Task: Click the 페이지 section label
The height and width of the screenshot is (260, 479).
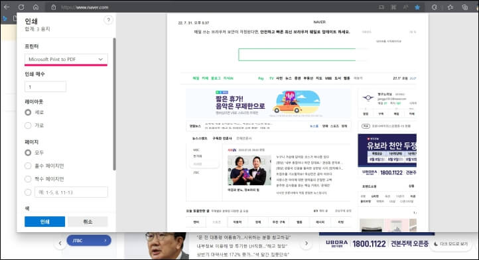Action: (31, 142)
